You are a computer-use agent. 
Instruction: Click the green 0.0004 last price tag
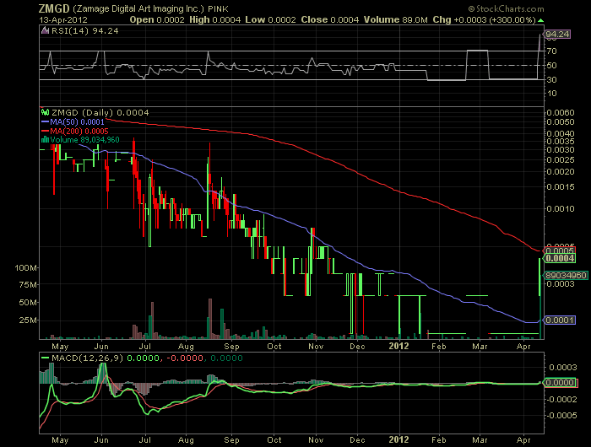pyautogui.click(x=559, y=258)
